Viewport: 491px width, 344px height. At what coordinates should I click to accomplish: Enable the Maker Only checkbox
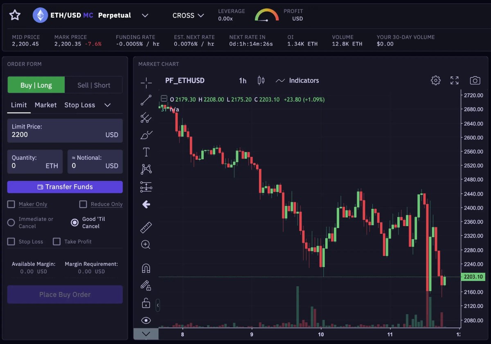pos(11,204)
